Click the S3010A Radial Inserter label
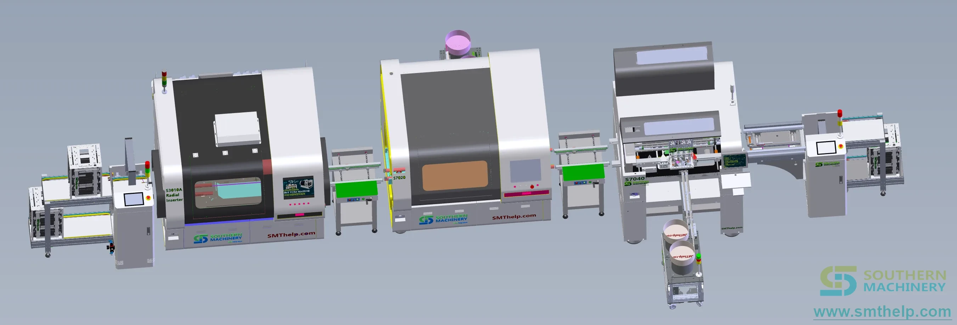 174,195
